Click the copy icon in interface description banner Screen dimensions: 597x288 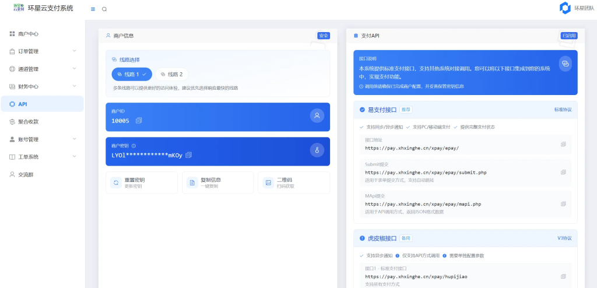tap(565, 64)
